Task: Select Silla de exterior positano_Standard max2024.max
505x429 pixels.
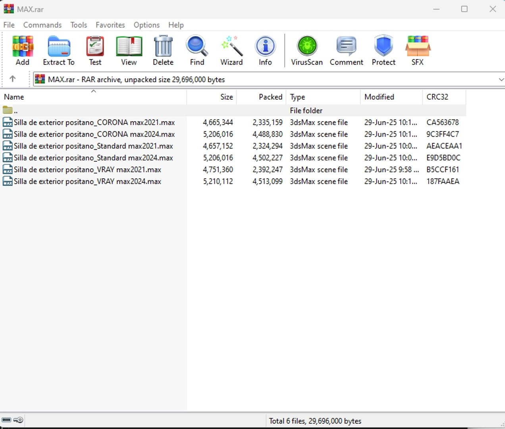Action: tap(93, 158)
